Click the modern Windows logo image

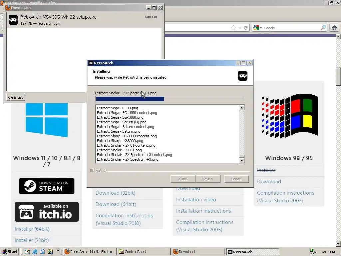(x=47, y=120)
